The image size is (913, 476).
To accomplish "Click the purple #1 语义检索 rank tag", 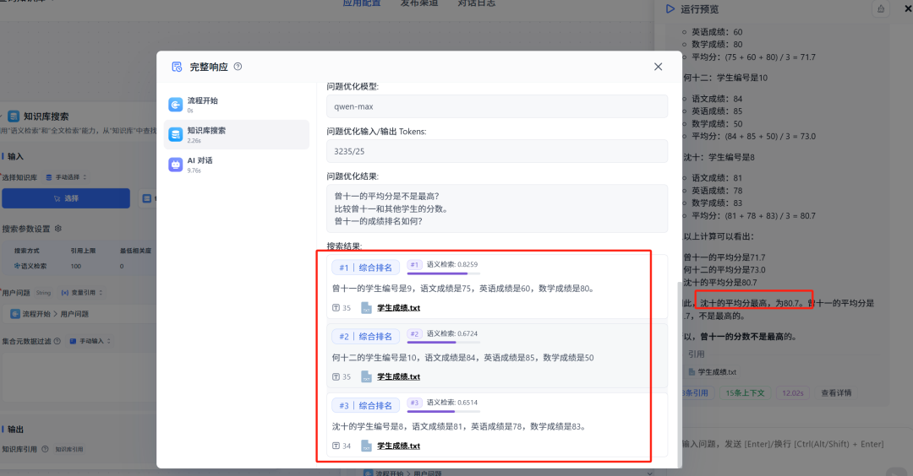I will tap(414, 264).
